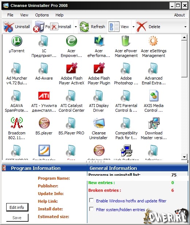Select the ATI Display Driver icon
This screenshot has height=225, width=190.
[x=99, y=96]
